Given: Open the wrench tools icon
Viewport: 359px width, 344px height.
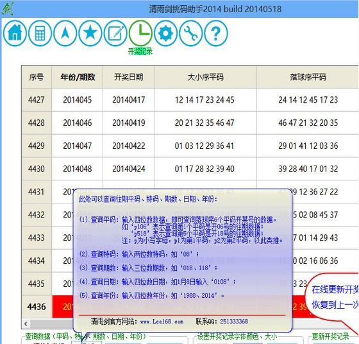Looking at the screenshot, I should coord(191,33).
